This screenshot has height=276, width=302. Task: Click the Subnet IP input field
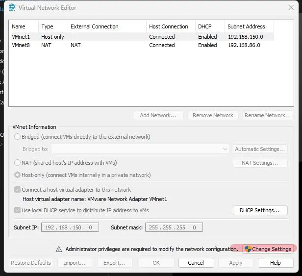tap(70, 227)
